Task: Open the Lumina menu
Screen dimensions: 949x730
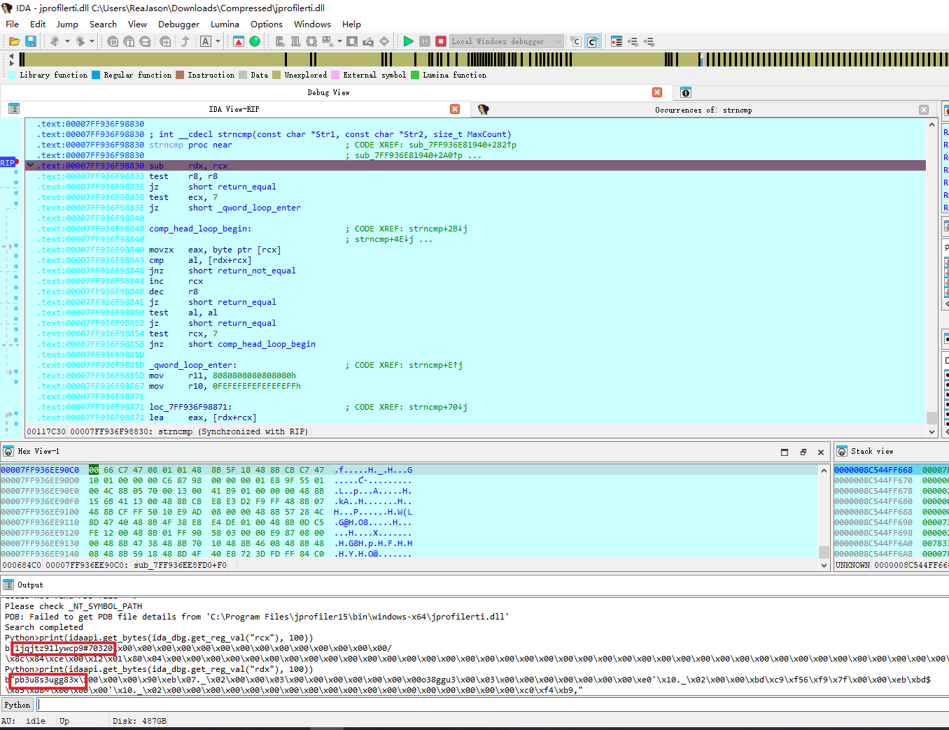Action: (x=225, y=24)
